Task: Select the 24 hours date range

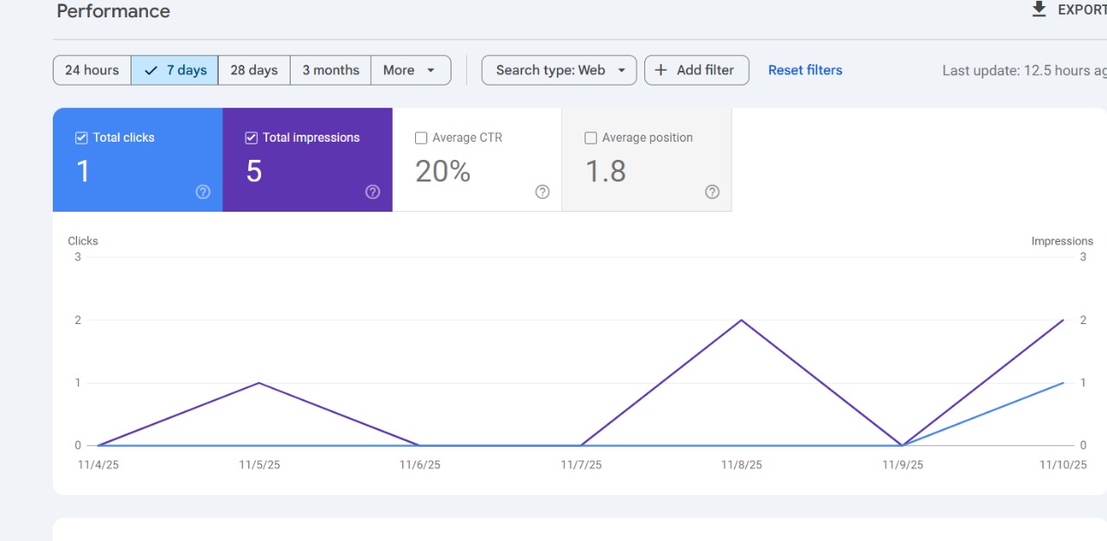Action: [x=92, y=70]
